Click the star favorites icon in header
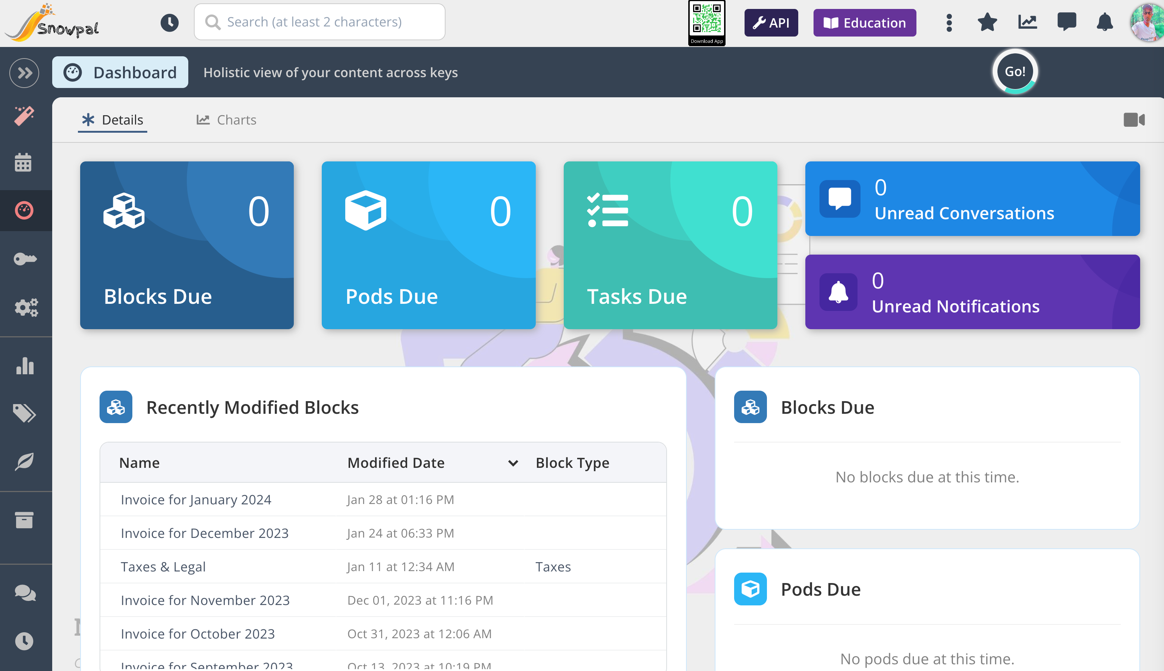This screenshot has width=1164, height=671. click(x=987, y=23)
